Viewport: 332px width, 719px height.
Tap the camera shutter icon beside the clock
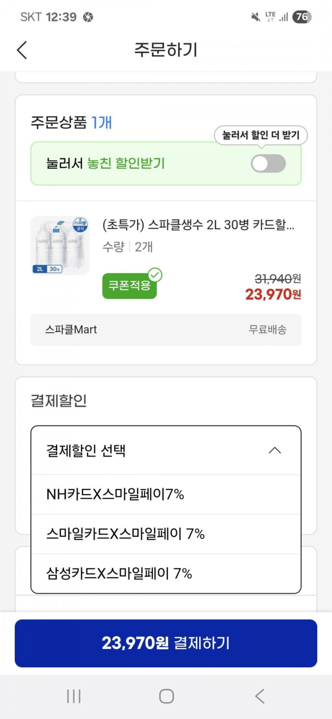pyautogui.click(x=88, y=17)
